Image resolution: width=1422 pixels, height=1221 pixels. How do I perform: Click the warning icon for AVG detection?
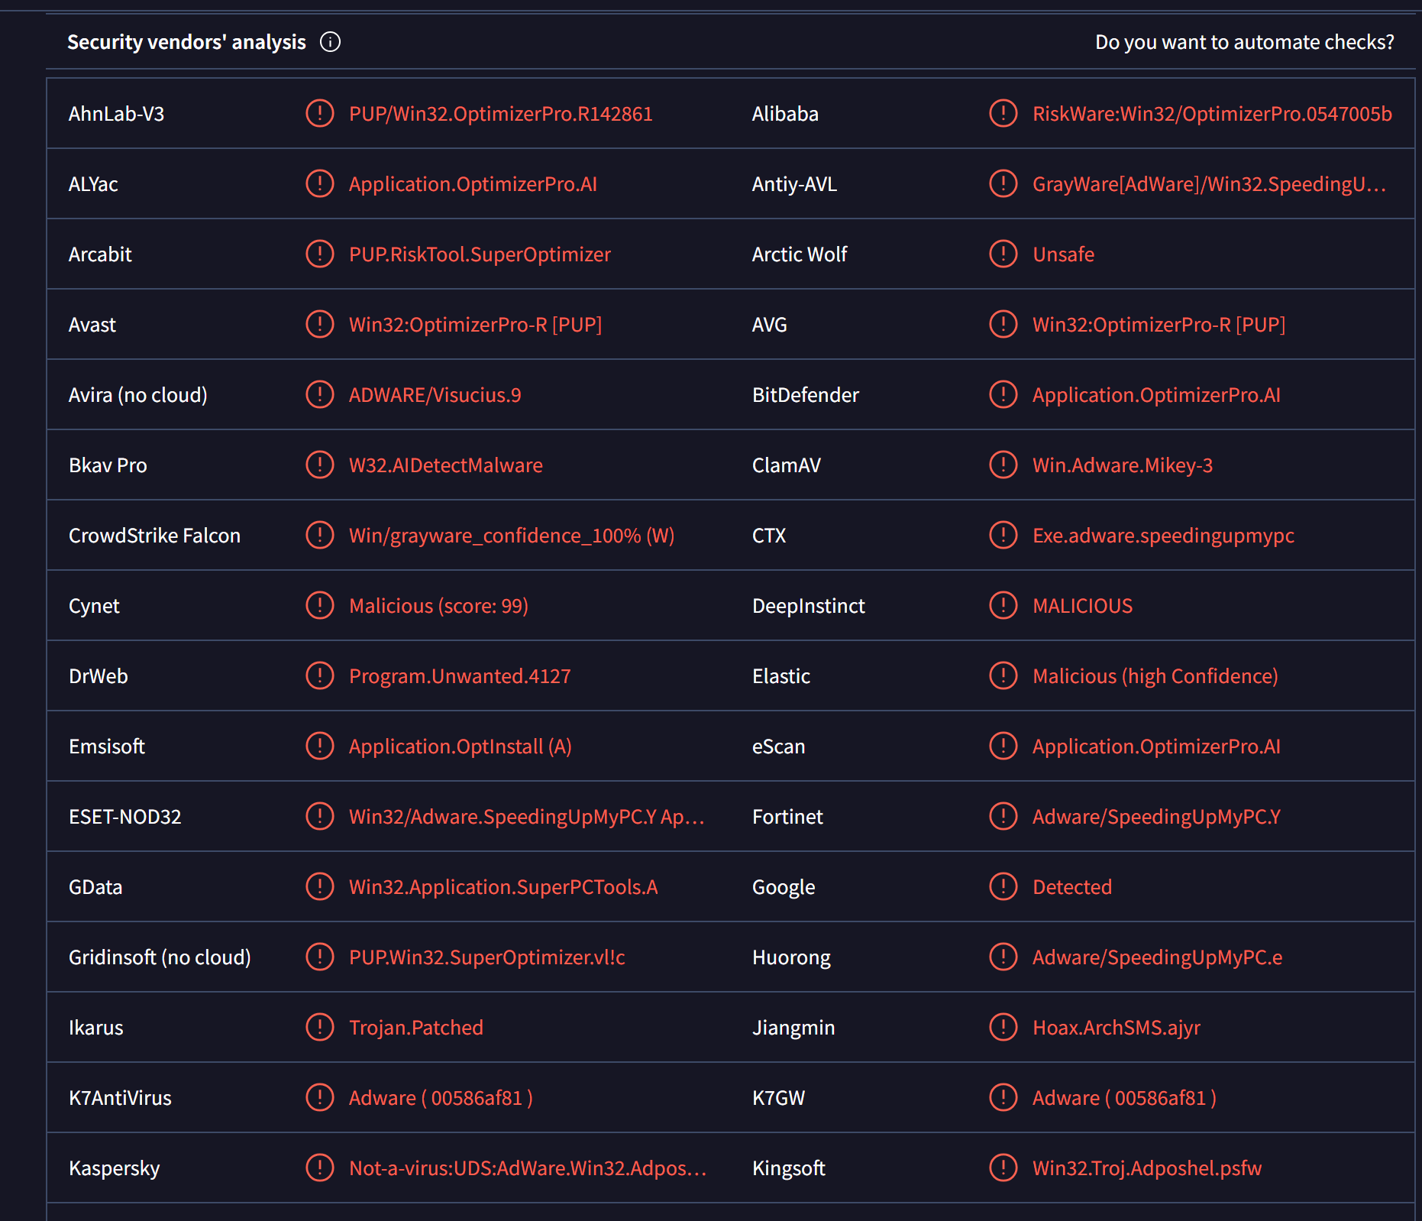(1003, 324)
